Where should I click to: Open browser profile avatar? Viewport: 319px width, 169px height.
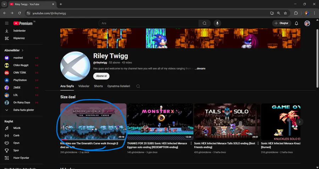[x=307, y=13]
